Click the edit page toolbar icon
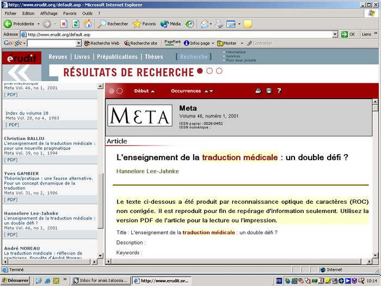 click(x=231, y=24)
